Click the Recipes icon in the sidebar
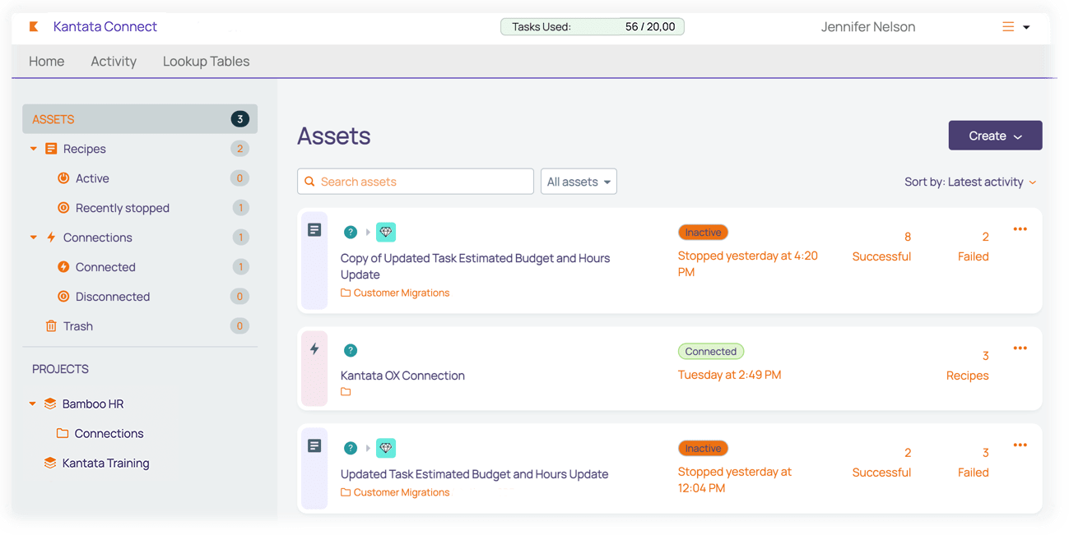The image size is (1069, 535). [x=51, y=149]
